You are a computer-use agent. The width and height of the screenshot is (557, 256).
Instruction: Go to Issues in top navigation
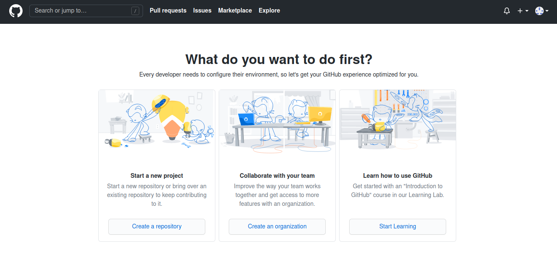click(202, 10)
